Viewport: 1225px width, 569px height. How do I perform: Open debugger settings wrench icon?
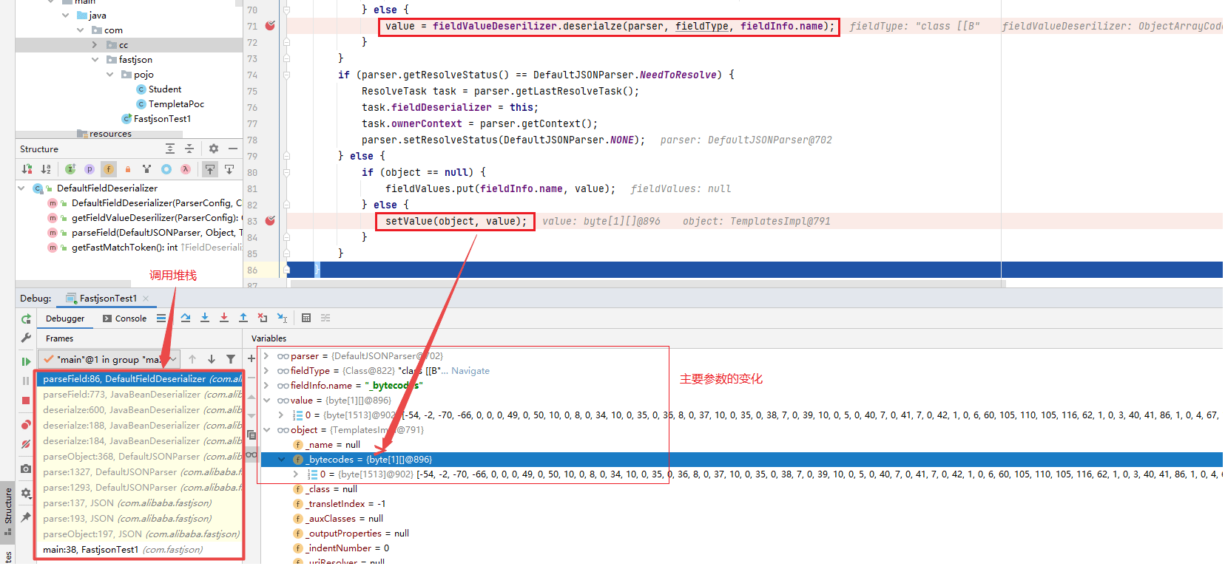click(x=26, y=338)
